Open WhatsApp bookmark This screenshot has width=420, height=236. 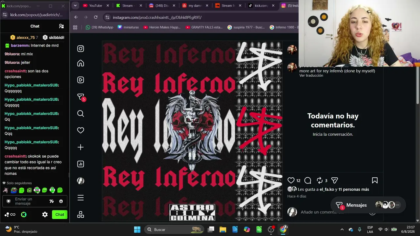point(99,27)
